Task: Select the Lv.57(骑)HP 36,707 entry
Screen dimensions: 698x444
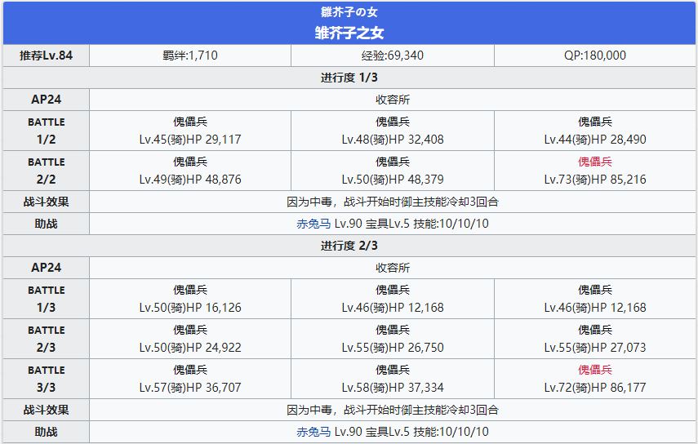Action: (190, 388)
